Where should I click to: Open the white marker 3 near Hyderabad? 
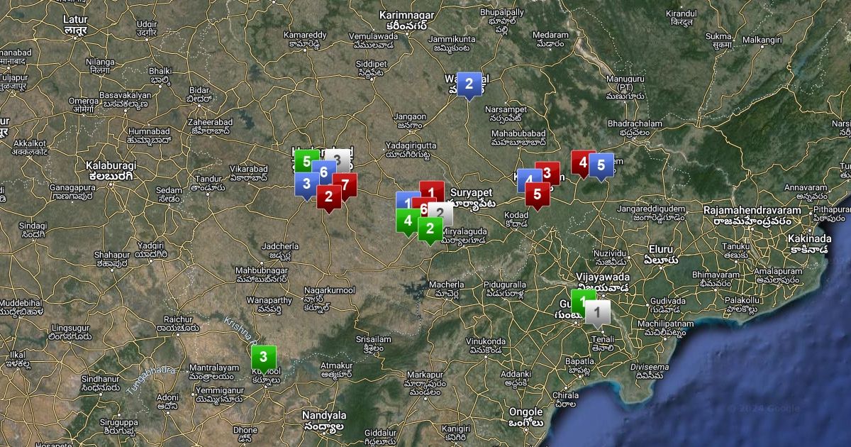point(343,158)
